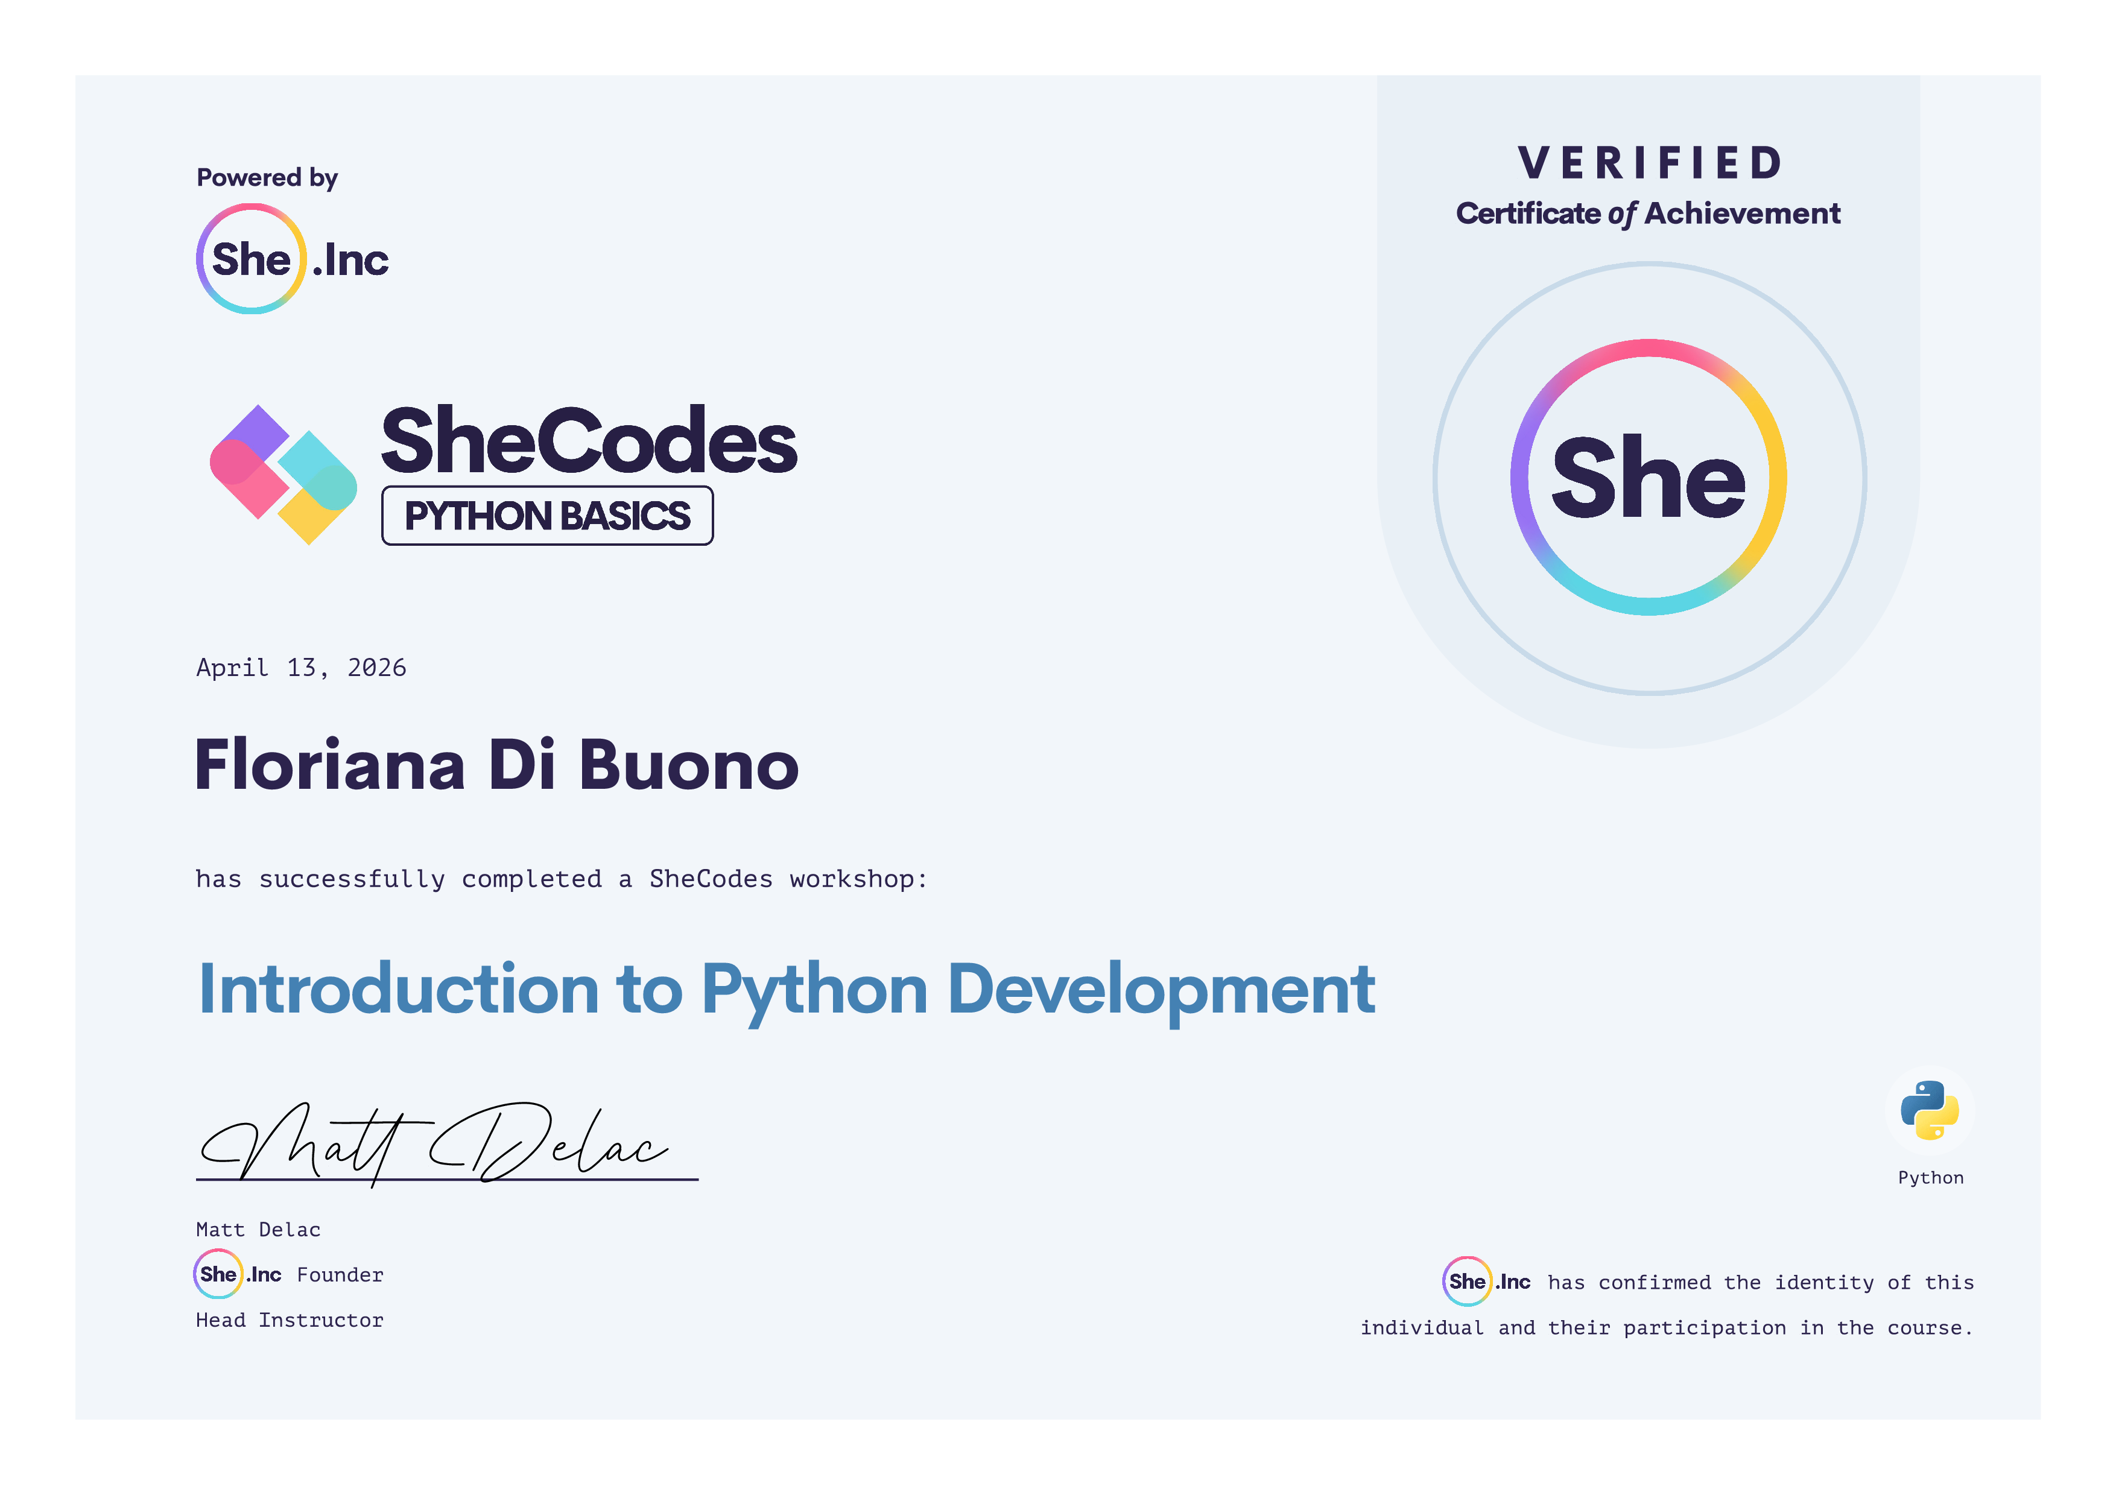
Task: Click the large She circle badge
Action: coord(1648,477)
